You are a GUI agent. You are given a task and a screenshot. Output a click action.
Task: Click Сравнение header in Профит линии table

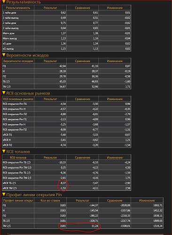(x=115, y=200)
